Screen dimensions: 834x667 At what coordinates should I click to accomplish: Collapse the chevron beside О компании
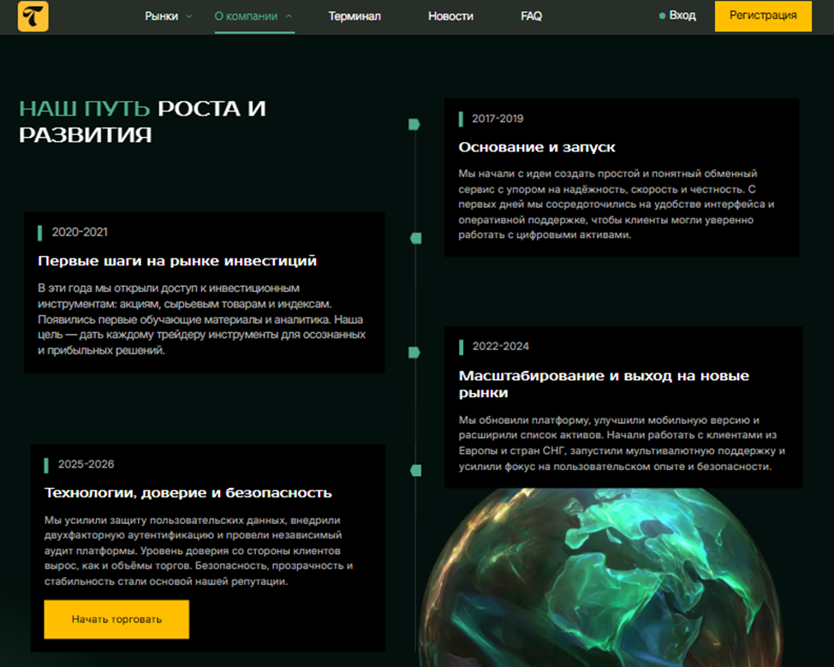(x=289, y=16)
